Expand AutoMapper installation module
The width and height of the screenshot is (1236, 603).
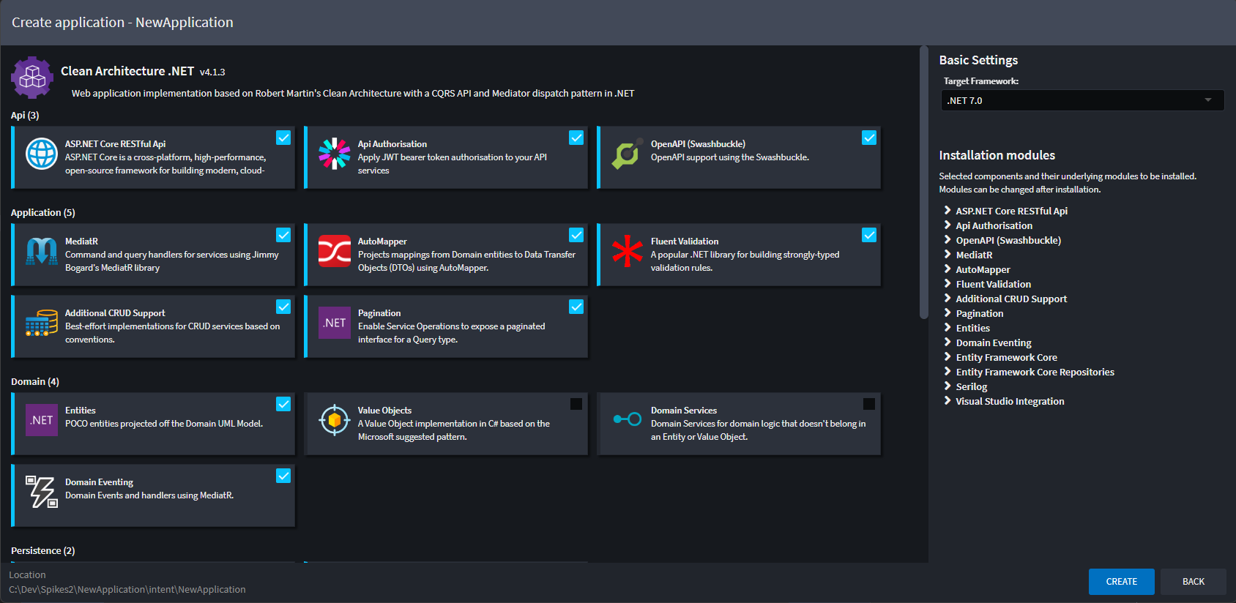tap(948, 269)
